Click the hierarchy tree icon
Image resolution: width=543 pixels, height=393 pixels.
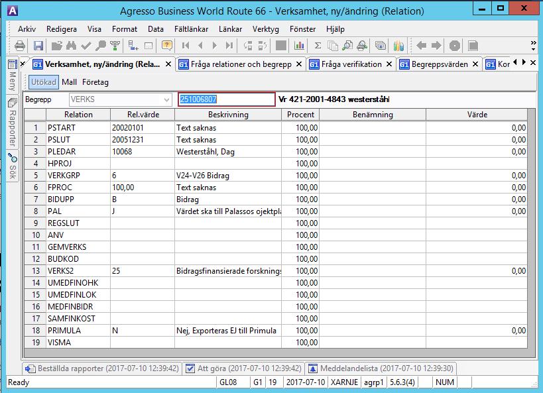[115, 46]
